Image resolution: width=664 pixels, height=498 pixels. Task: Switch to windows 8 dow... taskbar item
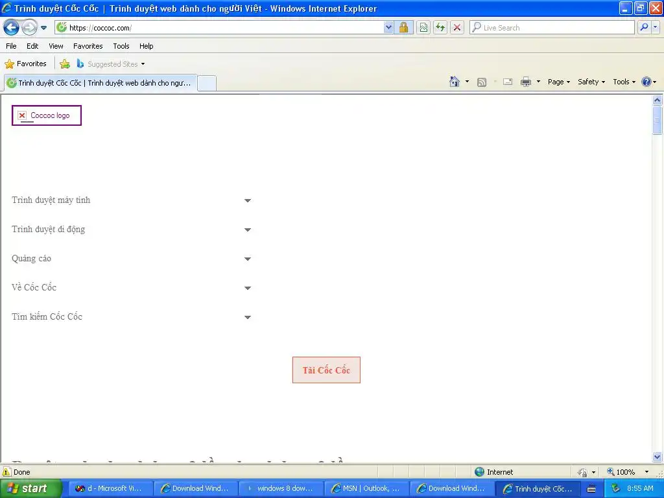[x=281, y=488]
